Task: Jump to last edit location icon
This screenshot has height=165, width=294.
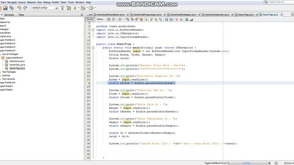Action: pos(109,19)
